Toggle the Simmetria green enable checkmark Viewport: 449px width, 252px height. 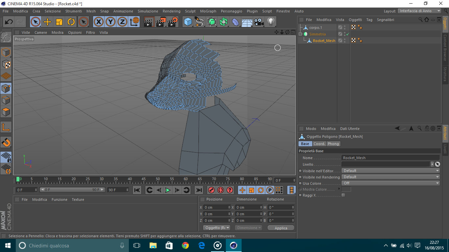pos(348,34)
